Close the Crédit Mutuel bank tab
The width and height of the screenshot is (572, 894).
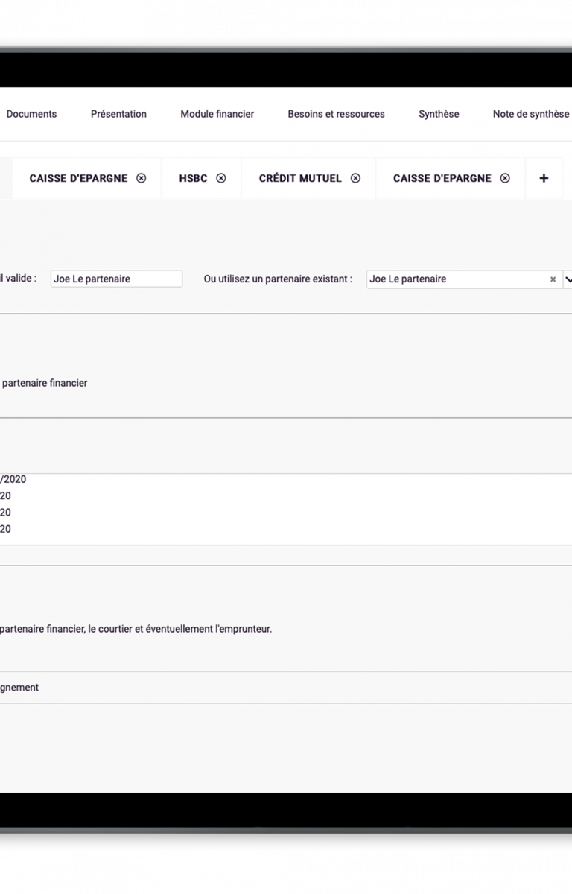[x=355, y=178]
